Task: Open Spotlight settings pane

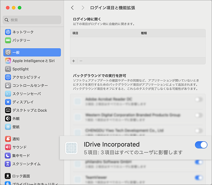Action: pos(32,69)
